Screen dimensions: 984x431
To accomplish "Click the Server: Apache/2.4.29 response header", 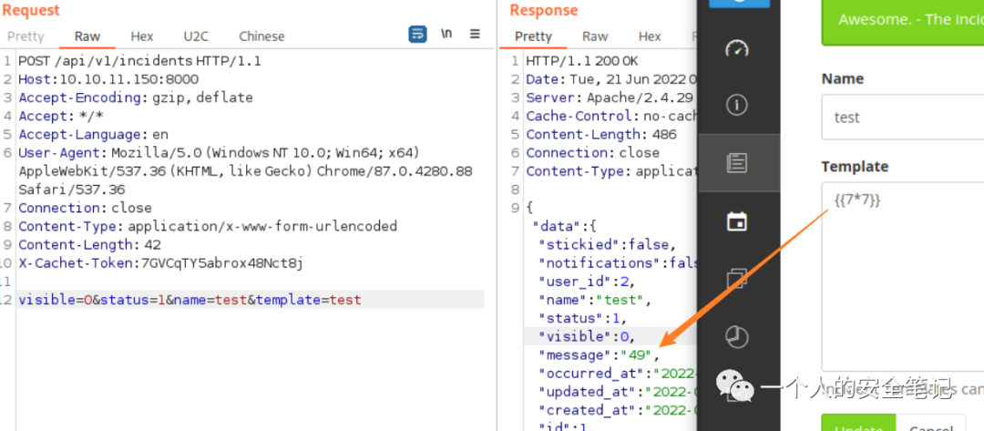I will click(x=610, y=97).
